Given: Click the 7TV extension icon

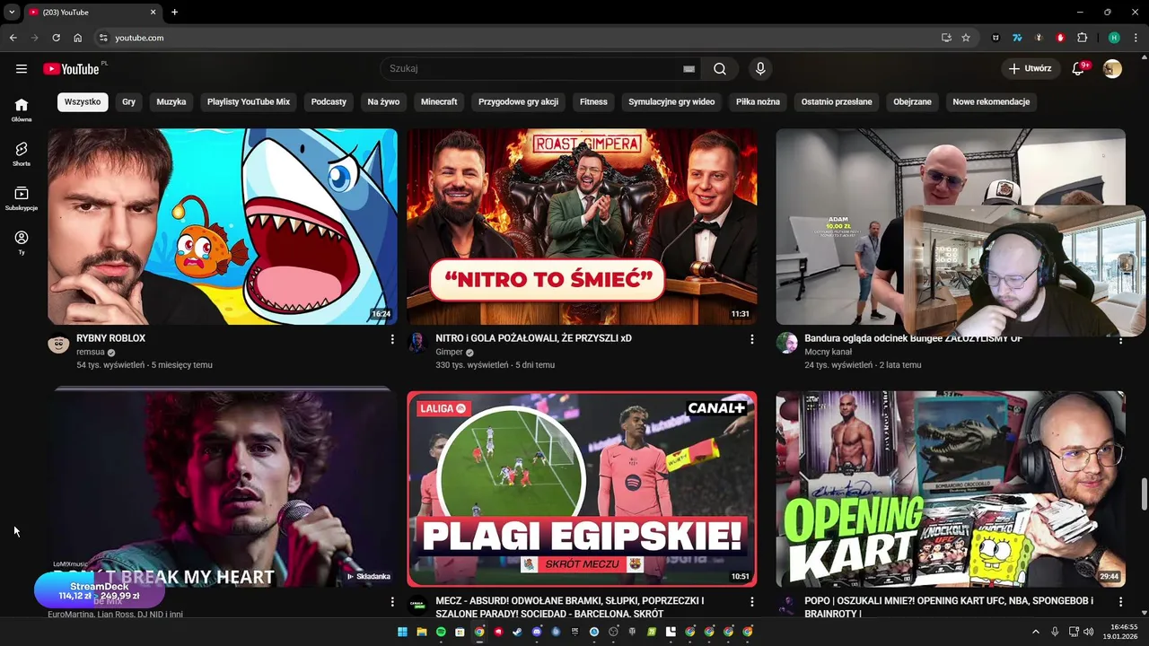Looking at the screenshot, I should point(1017,38).
